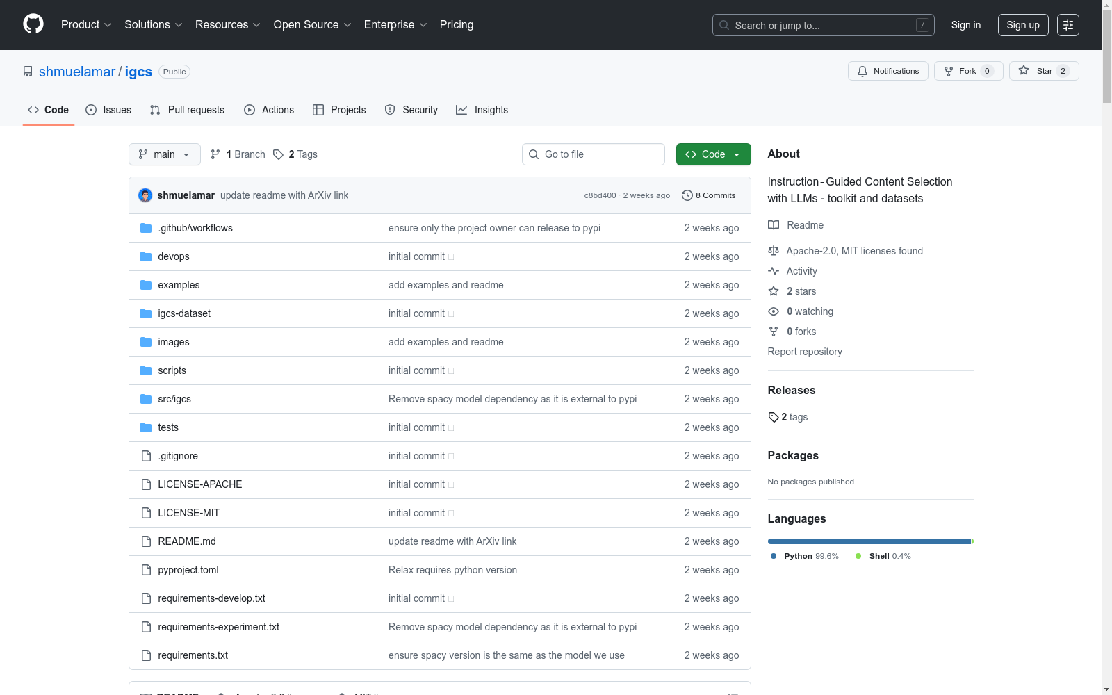The height and width of the screenshot is (695, 1112).
Task: Open the igcs repository name link
Action: point(138,72)
